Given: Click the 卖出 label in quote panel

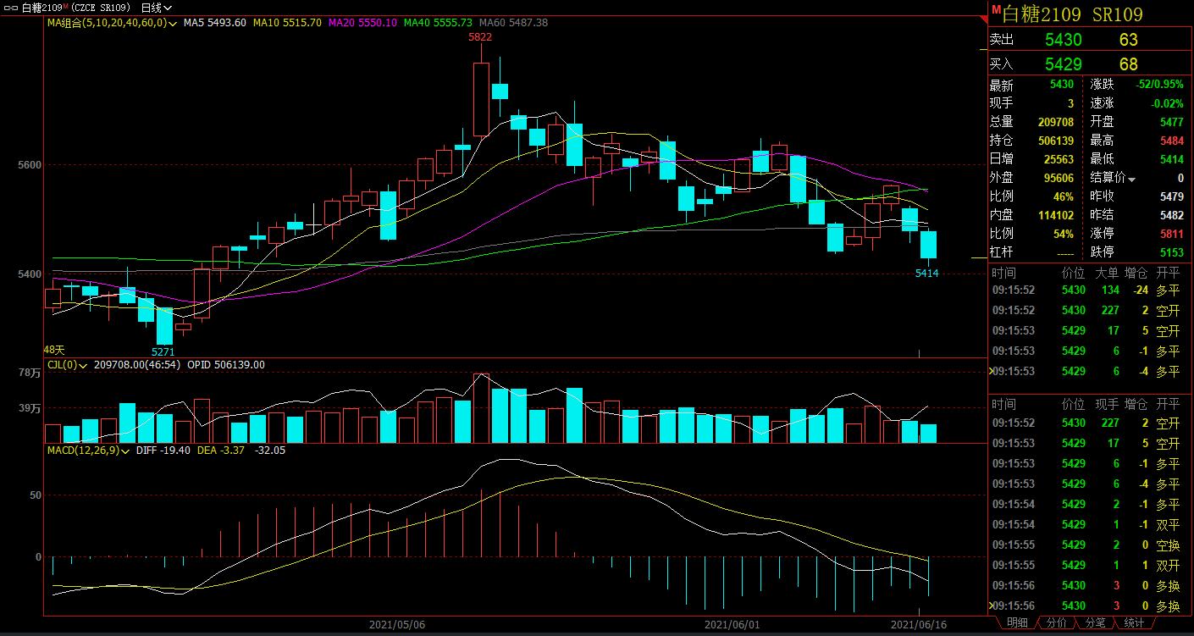Looking at the screenshot, I should (1002, 40).
